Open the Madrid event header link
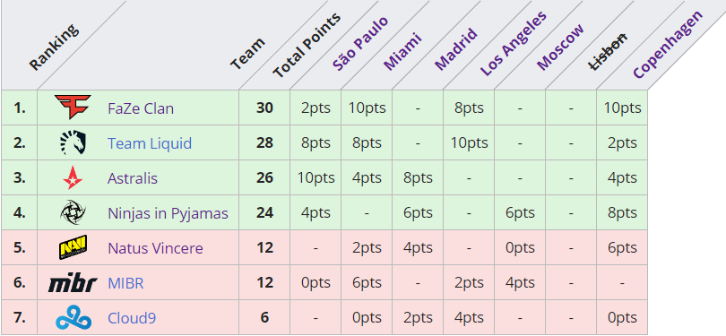The image size is (726, 336). [455, 49]
